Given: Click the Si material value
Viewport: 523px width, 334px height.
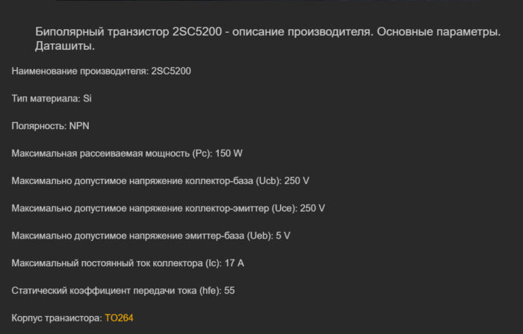Looking at the screenshot, I should (87, 98).
